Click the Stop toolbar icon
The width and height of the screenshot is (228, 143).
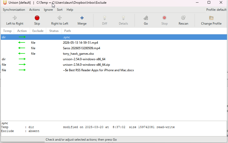point(164,18)
